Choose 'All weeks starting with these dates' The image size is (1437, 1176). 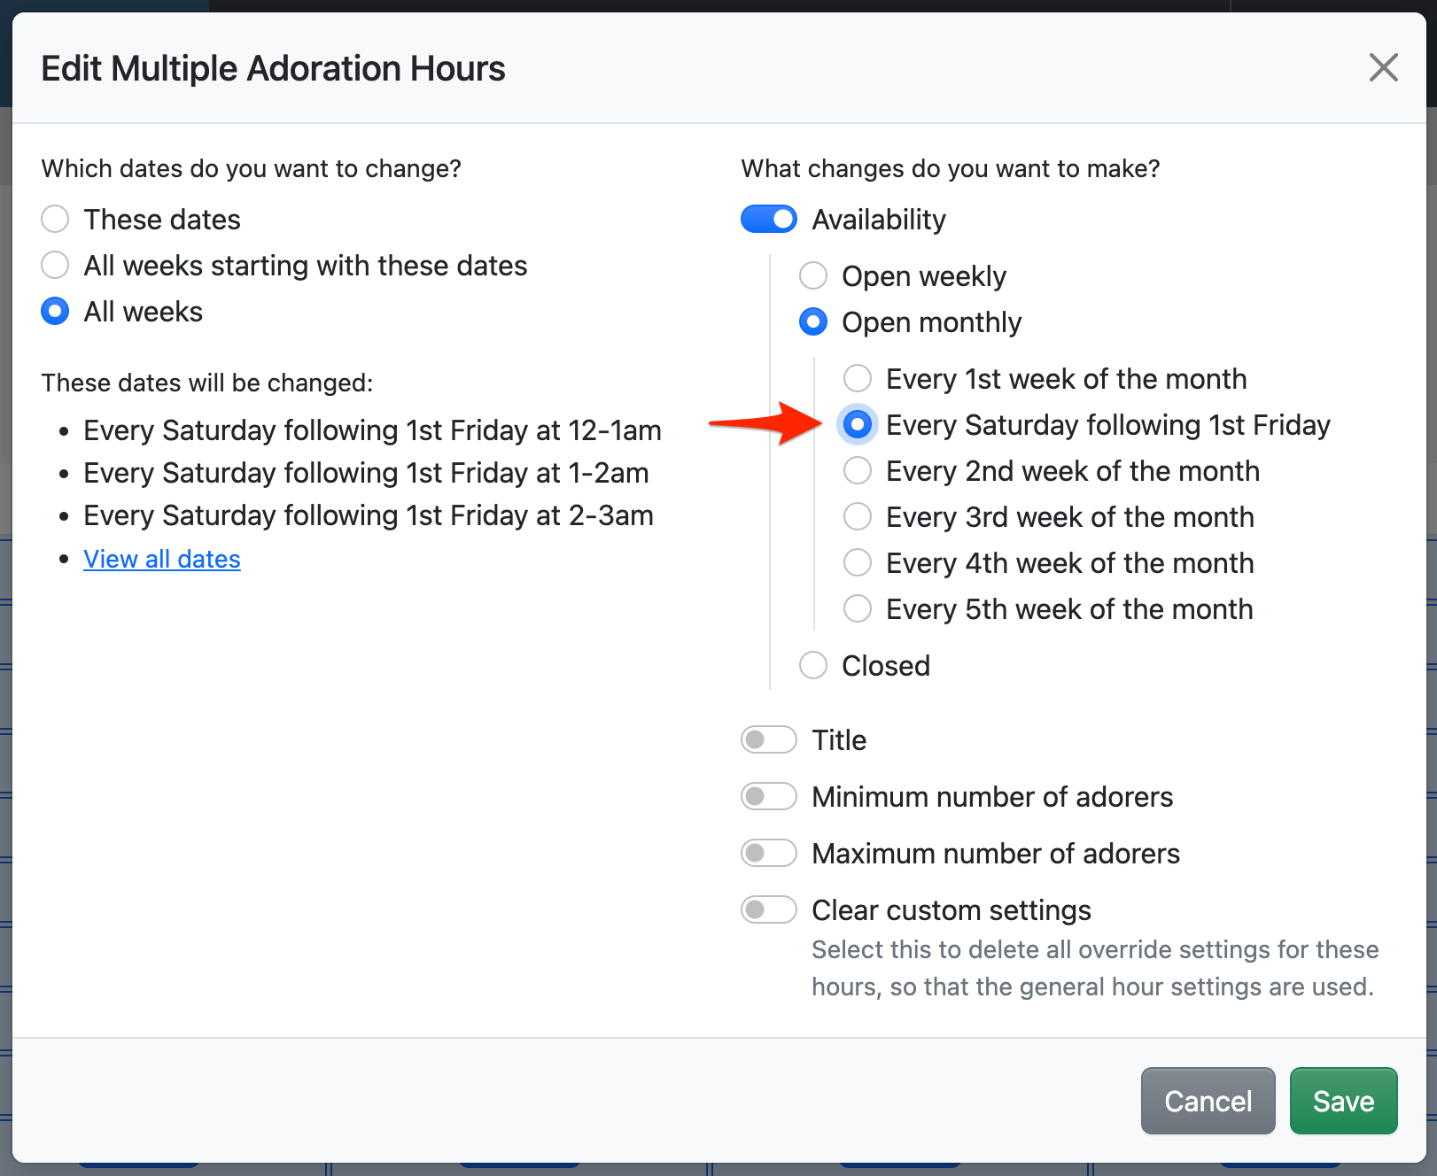tap(56, 266)
